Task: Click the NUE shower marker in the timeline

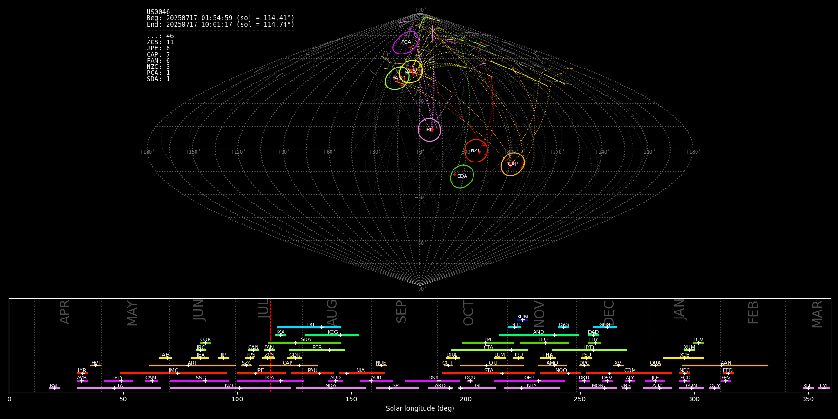Action: (381, 365)
